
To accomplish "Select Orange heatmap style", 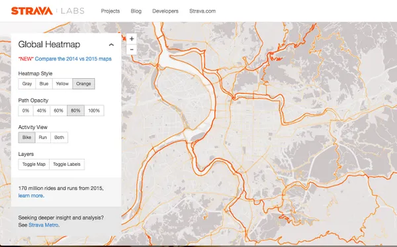I will [x=83, y=84].
